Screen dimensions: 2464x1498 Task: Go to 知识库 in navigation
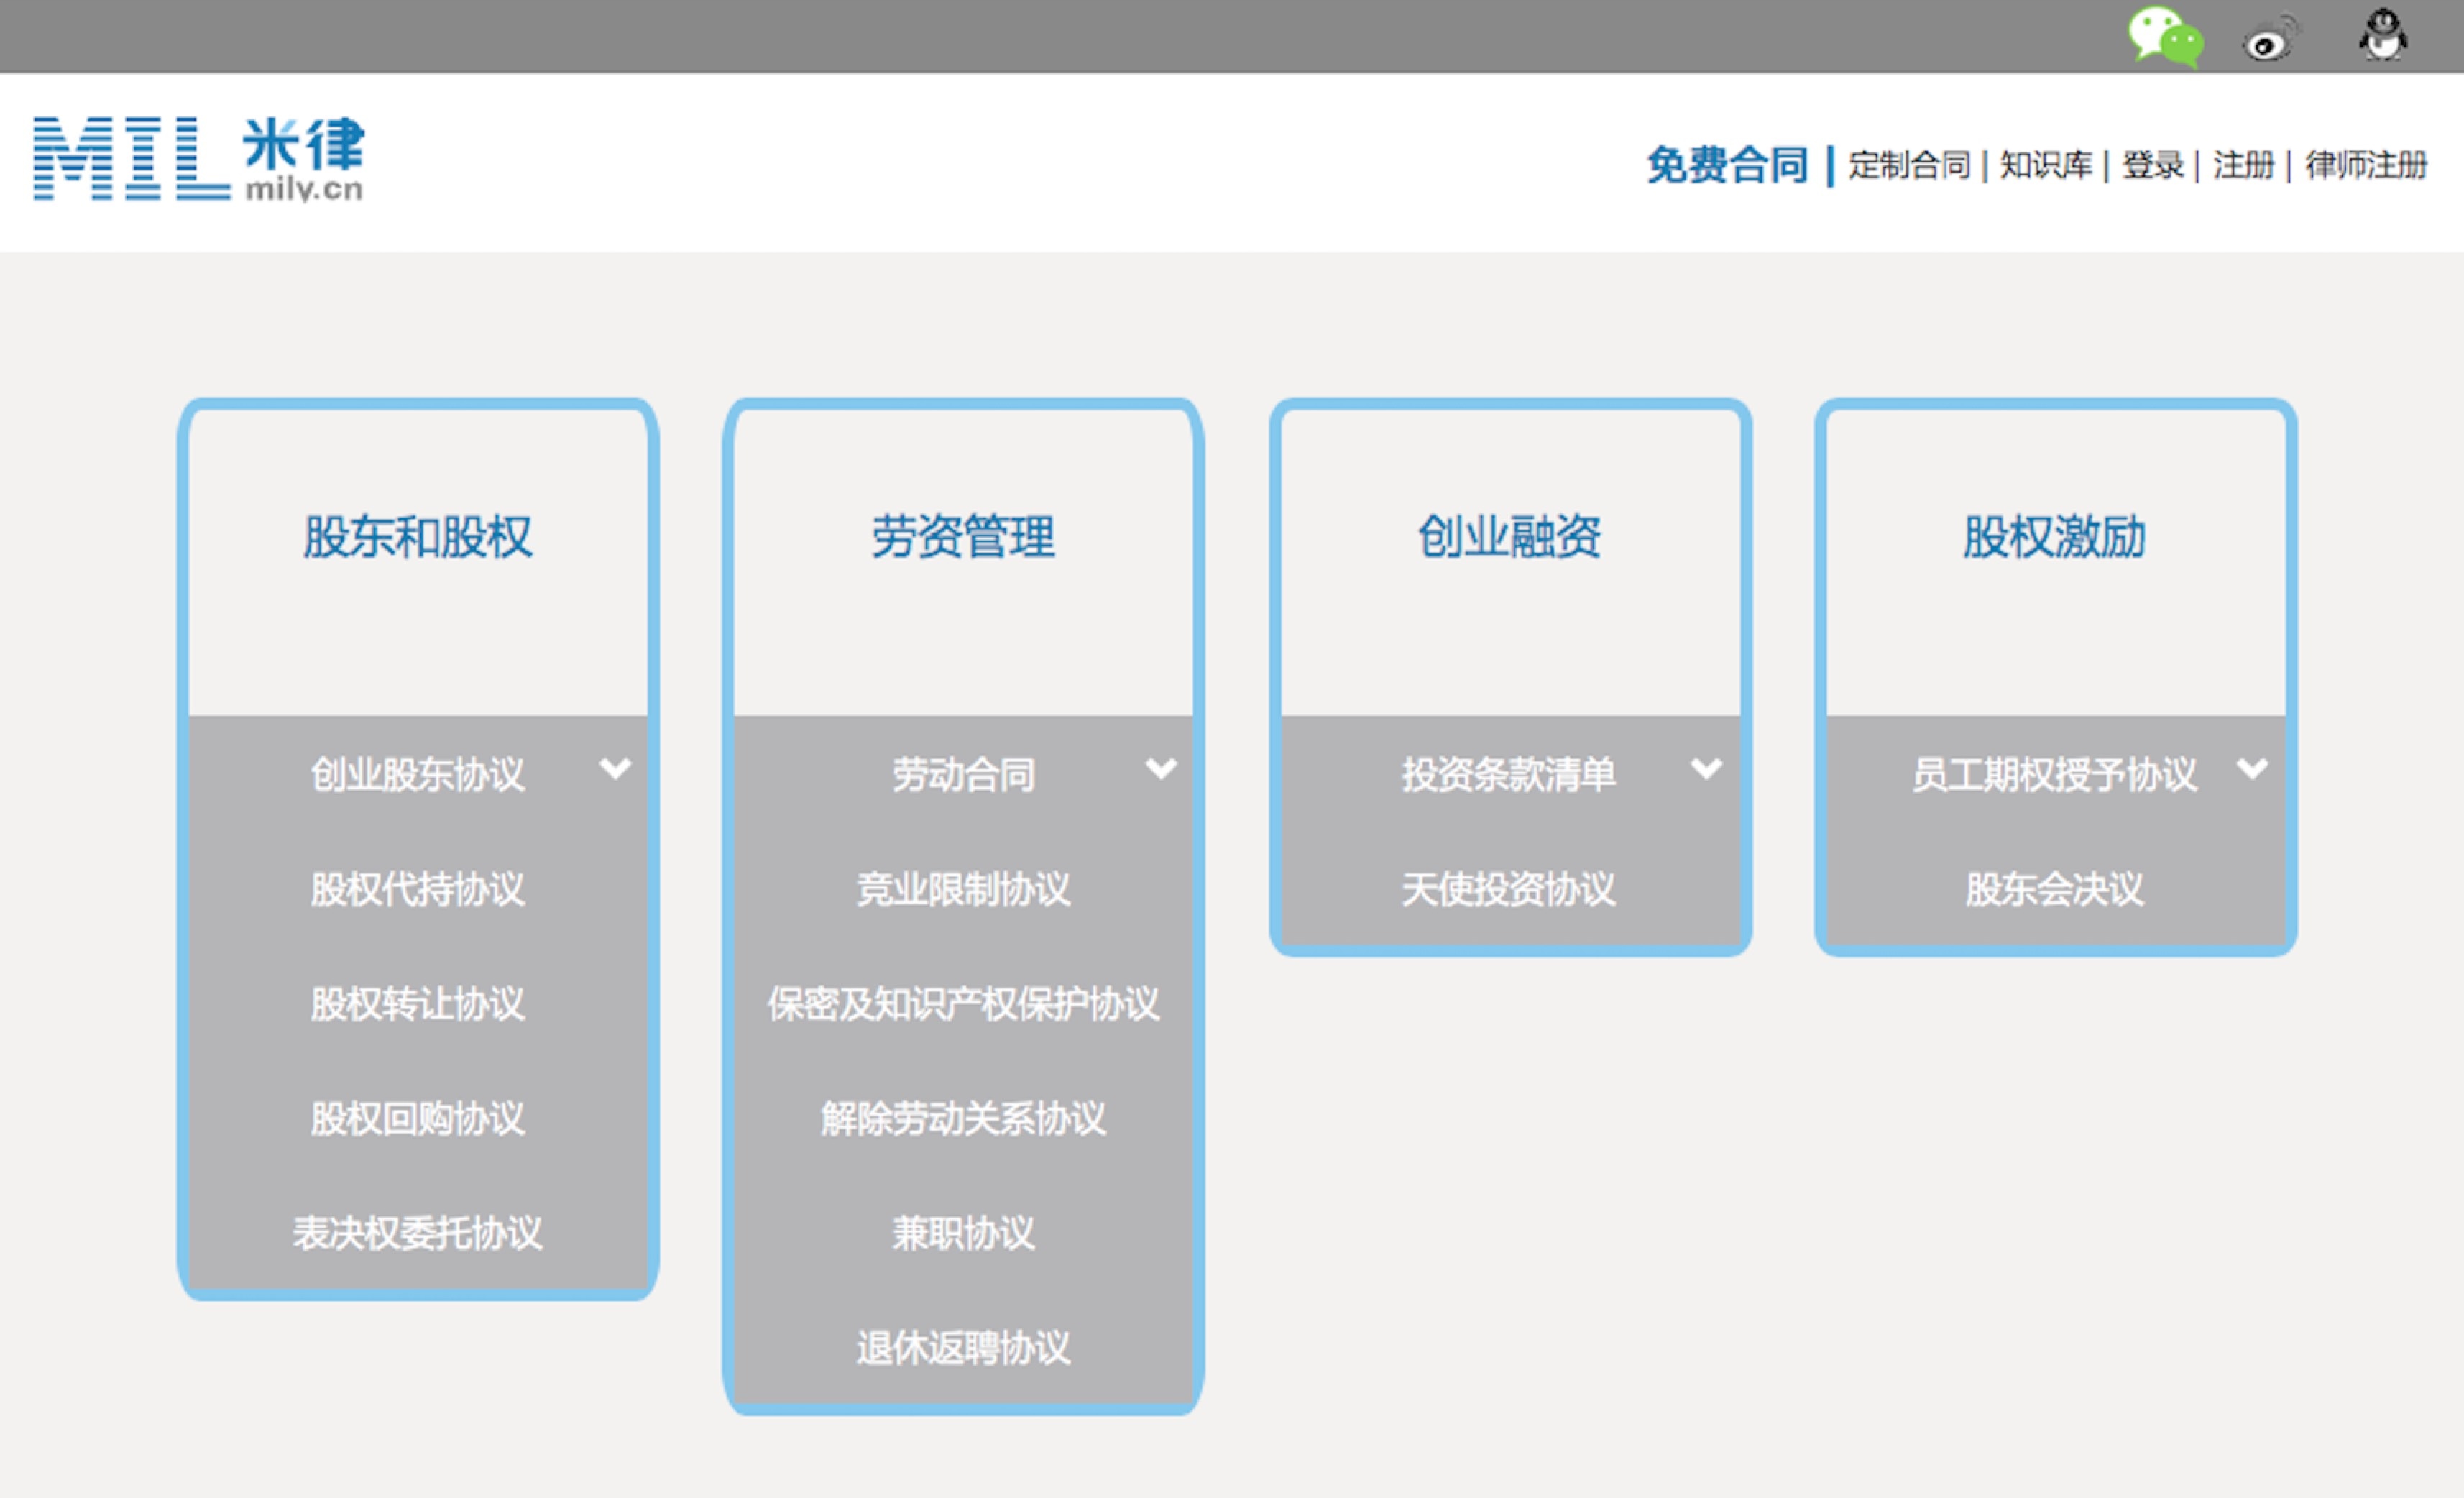tap(2045, 165)
